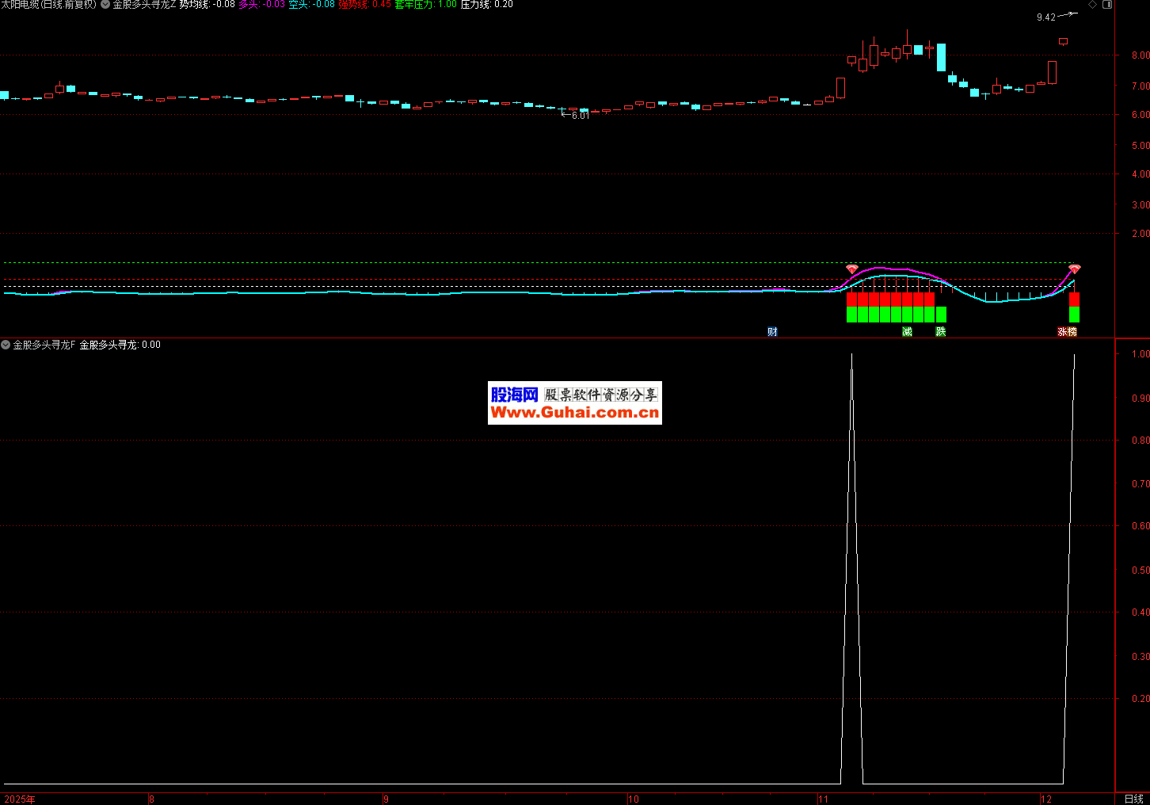The height and width of the screenshot is (805, 1150).
Task: Click the 财 info marker icon
Action: click(x=772, y=332)
